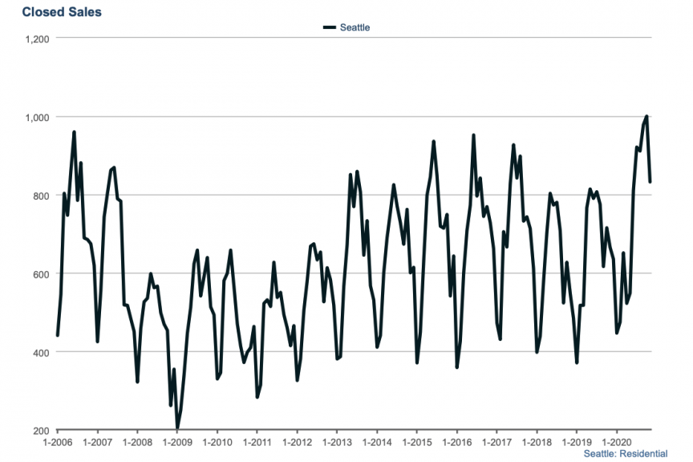Click the 1,000 y-axis label

point(38,117)
